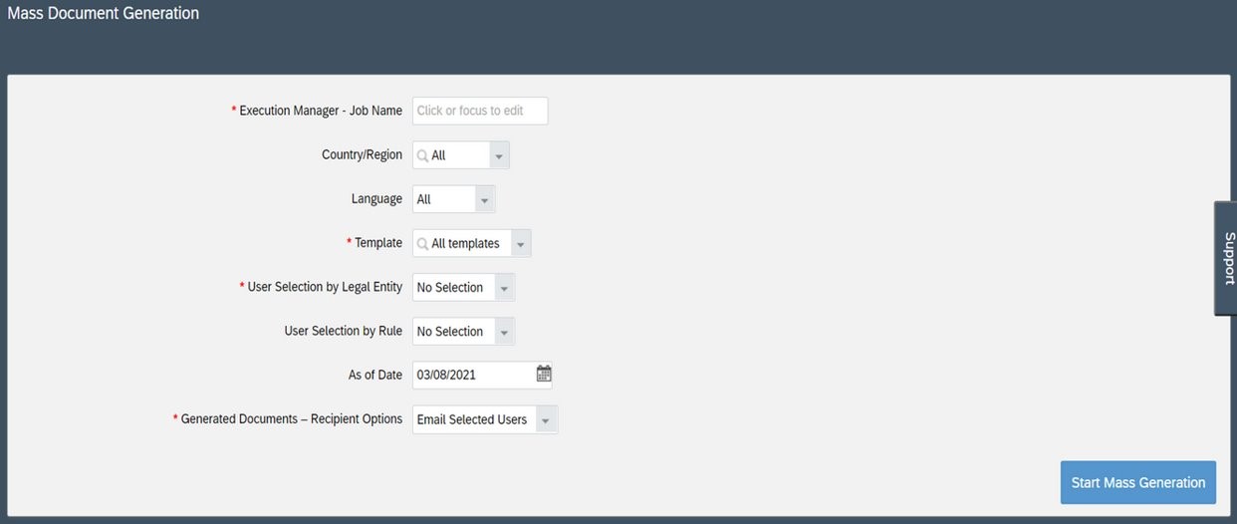Click the Language 'All' value box

click(443, 199)
